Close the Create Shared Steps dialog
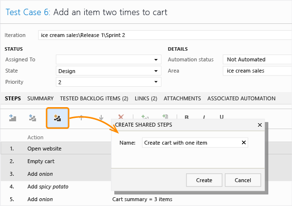 coord(259,125)
